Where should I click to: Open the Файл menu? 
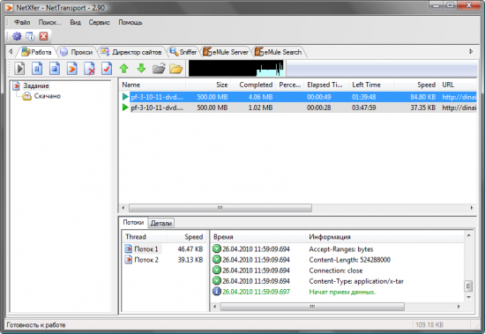[x=22, y=22]
